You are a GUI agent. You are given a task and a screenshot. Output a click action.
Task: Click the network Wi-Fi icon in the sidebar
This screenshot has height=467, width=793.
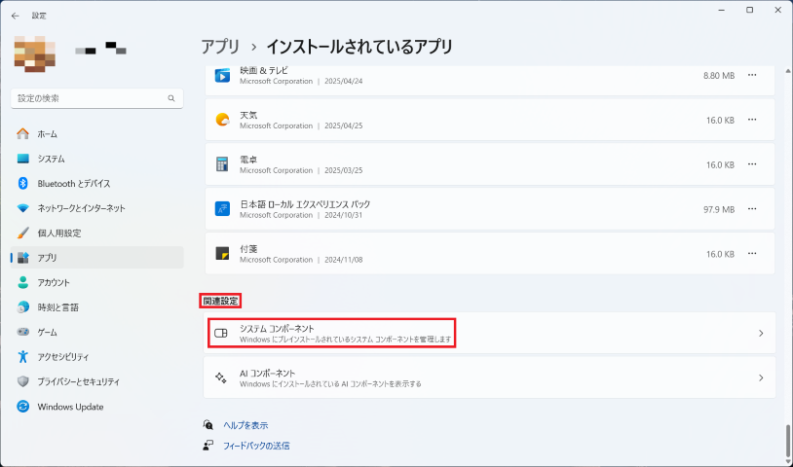click(x=22, y=208)
